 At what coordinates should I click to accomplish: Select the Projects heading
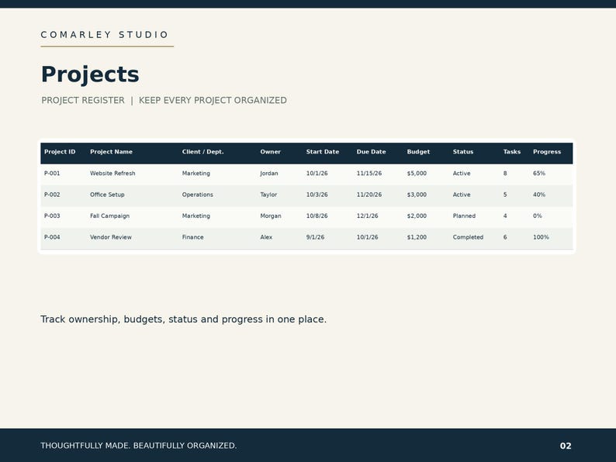(x=90, y=74)
